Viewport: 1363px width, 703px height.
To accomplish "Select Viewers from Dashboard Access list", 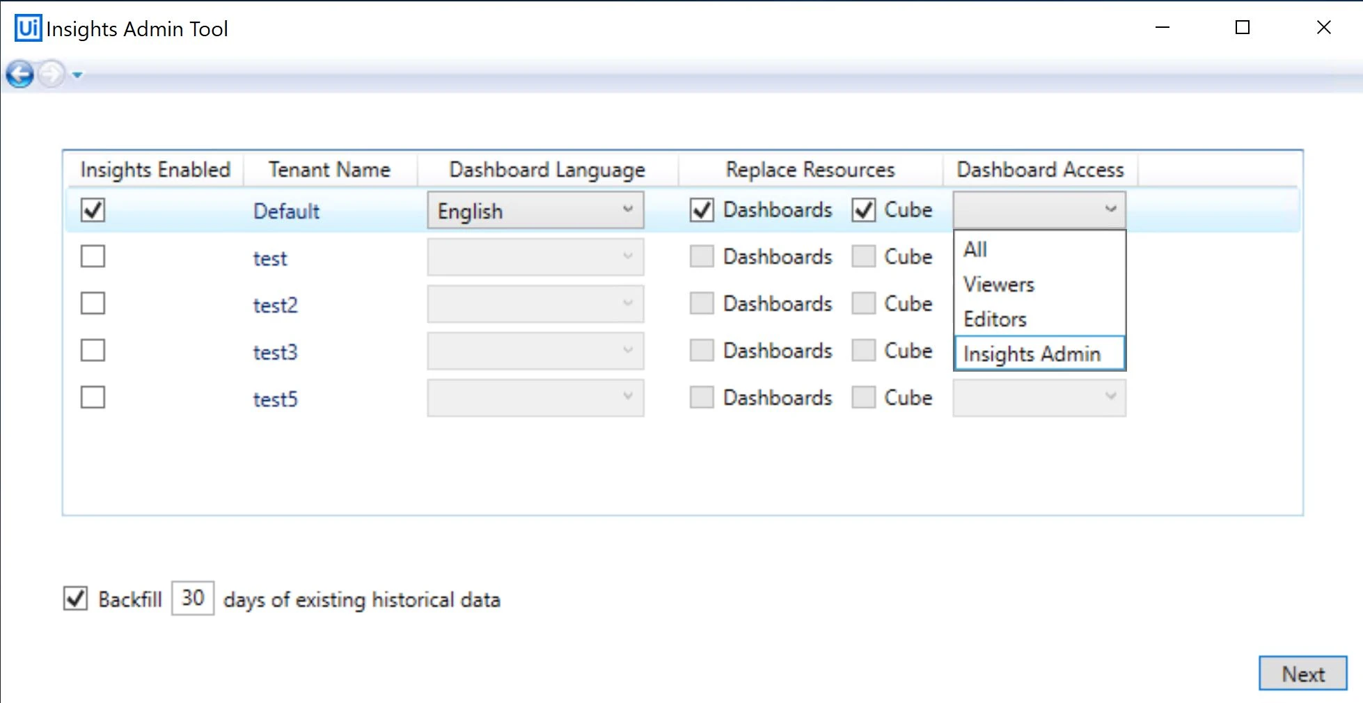I will pos(1039,284).
